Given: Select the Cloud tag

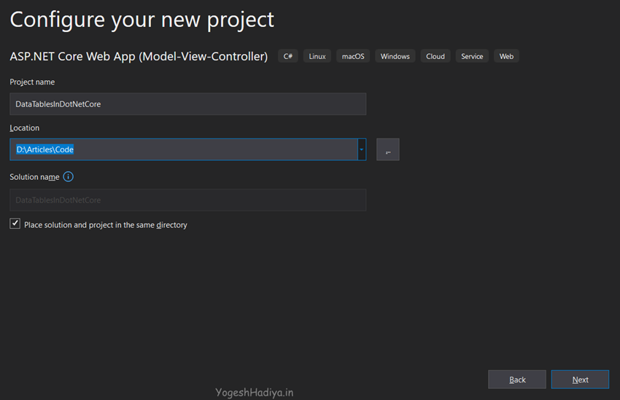Looking at the screenshot, I should pos(435,56).
